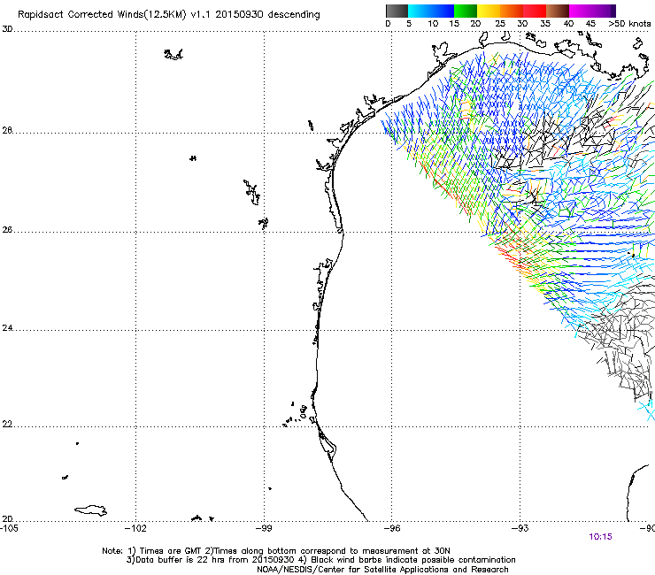
Task: Click the magenta 40–45 knots legend segment
Action: pos(581,11)
